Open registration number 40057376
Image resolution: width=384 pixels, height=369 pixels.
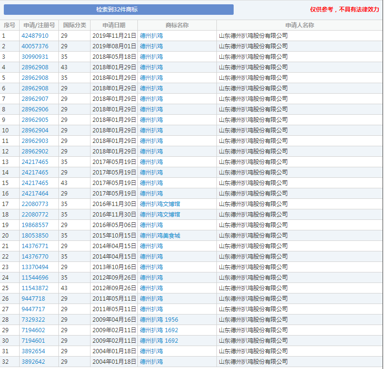click(x=35, y=46)
